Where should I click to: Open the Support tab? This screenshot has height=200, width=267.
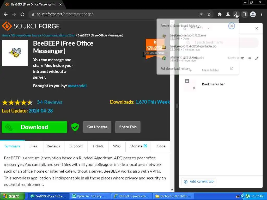(76, 146)
